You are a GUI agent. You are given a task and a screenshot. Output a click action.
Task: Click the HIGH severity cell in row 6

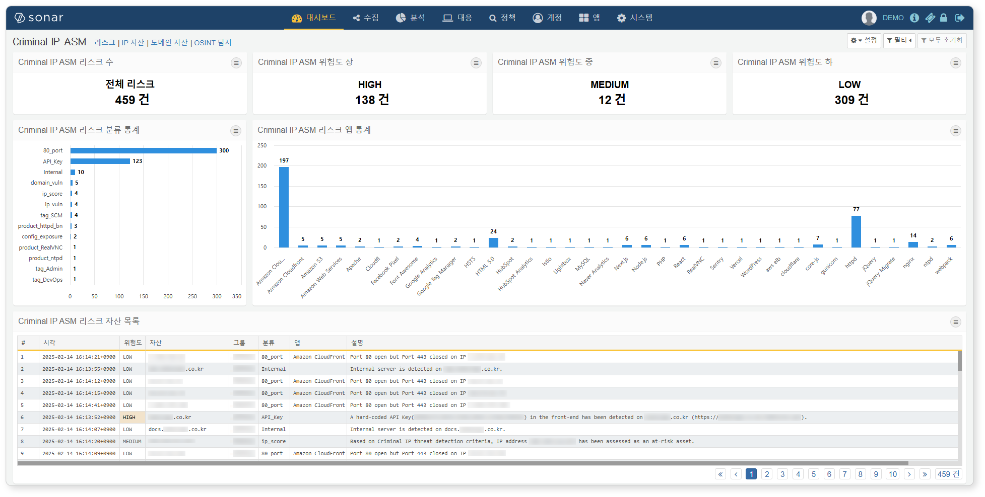133,418
